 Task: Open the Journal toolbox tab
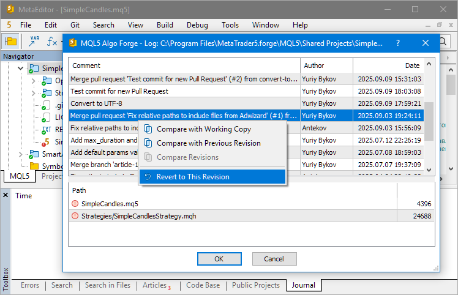[304, 285]
